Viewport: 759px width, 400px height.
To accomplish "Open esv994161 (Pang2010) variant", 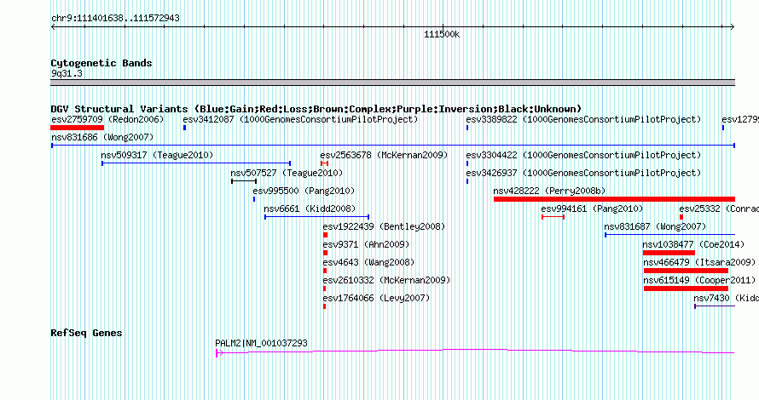I will (x=592, y=209).
